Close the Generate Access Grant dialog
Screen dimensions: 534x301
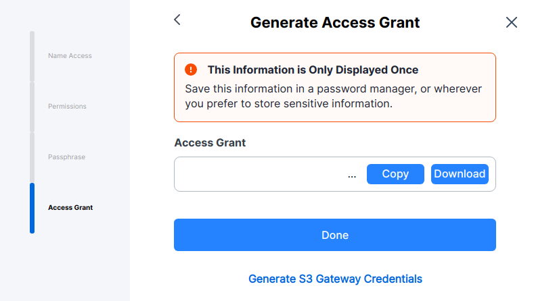[511, 22]
